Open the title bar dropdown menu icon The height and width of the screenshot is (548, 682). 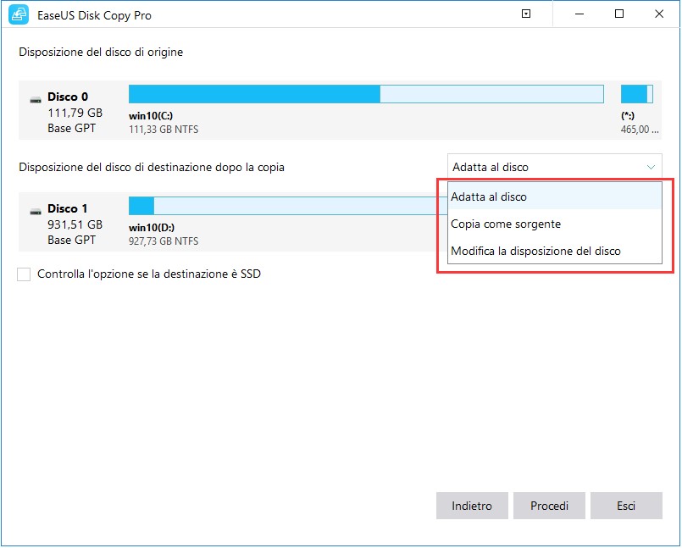click(x=526, y=14)
